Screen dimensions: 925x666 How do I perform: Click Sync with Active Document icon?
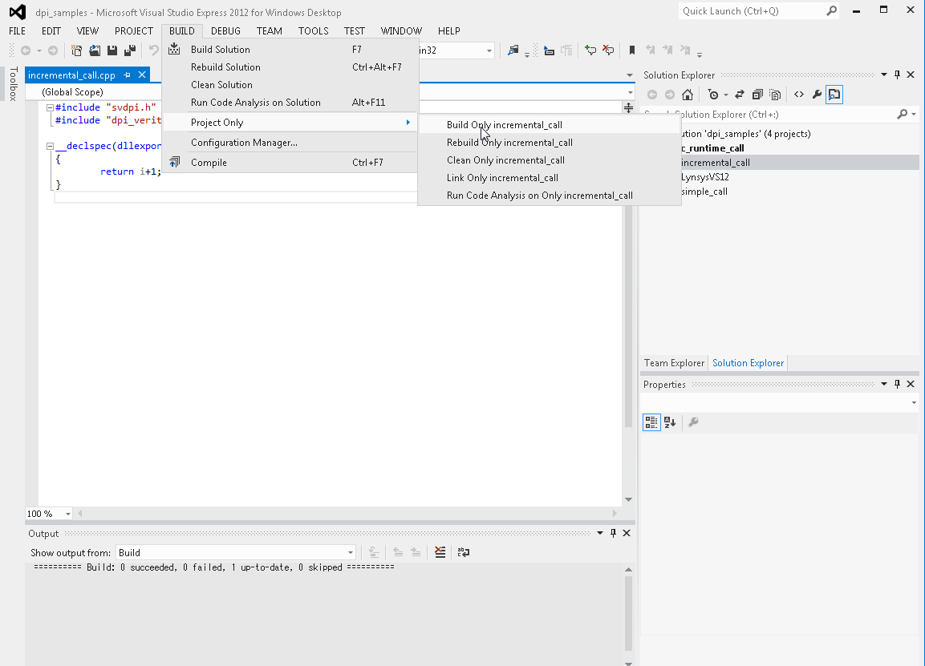point(739,95)
